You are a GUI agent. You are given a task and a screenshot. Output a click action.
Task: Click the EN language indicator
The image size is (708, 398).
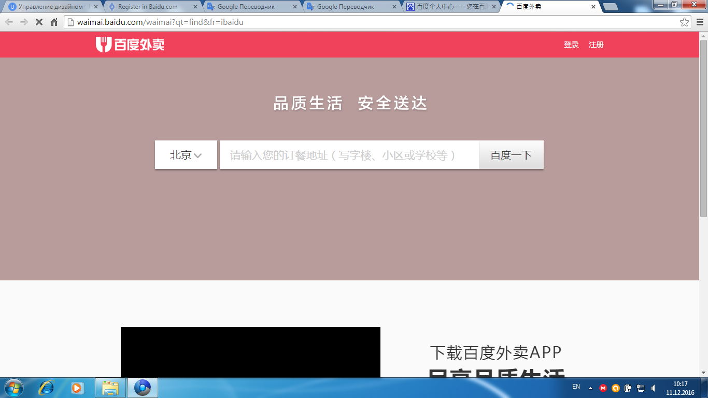click(576, 387)
